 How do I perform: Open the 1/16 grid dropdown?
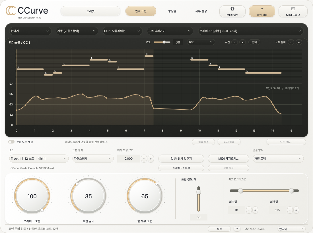click(x=201, y=42)
